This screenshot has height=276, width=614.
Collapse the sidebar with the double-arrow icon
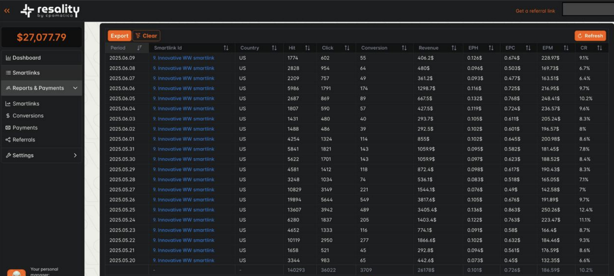point(7,11)
